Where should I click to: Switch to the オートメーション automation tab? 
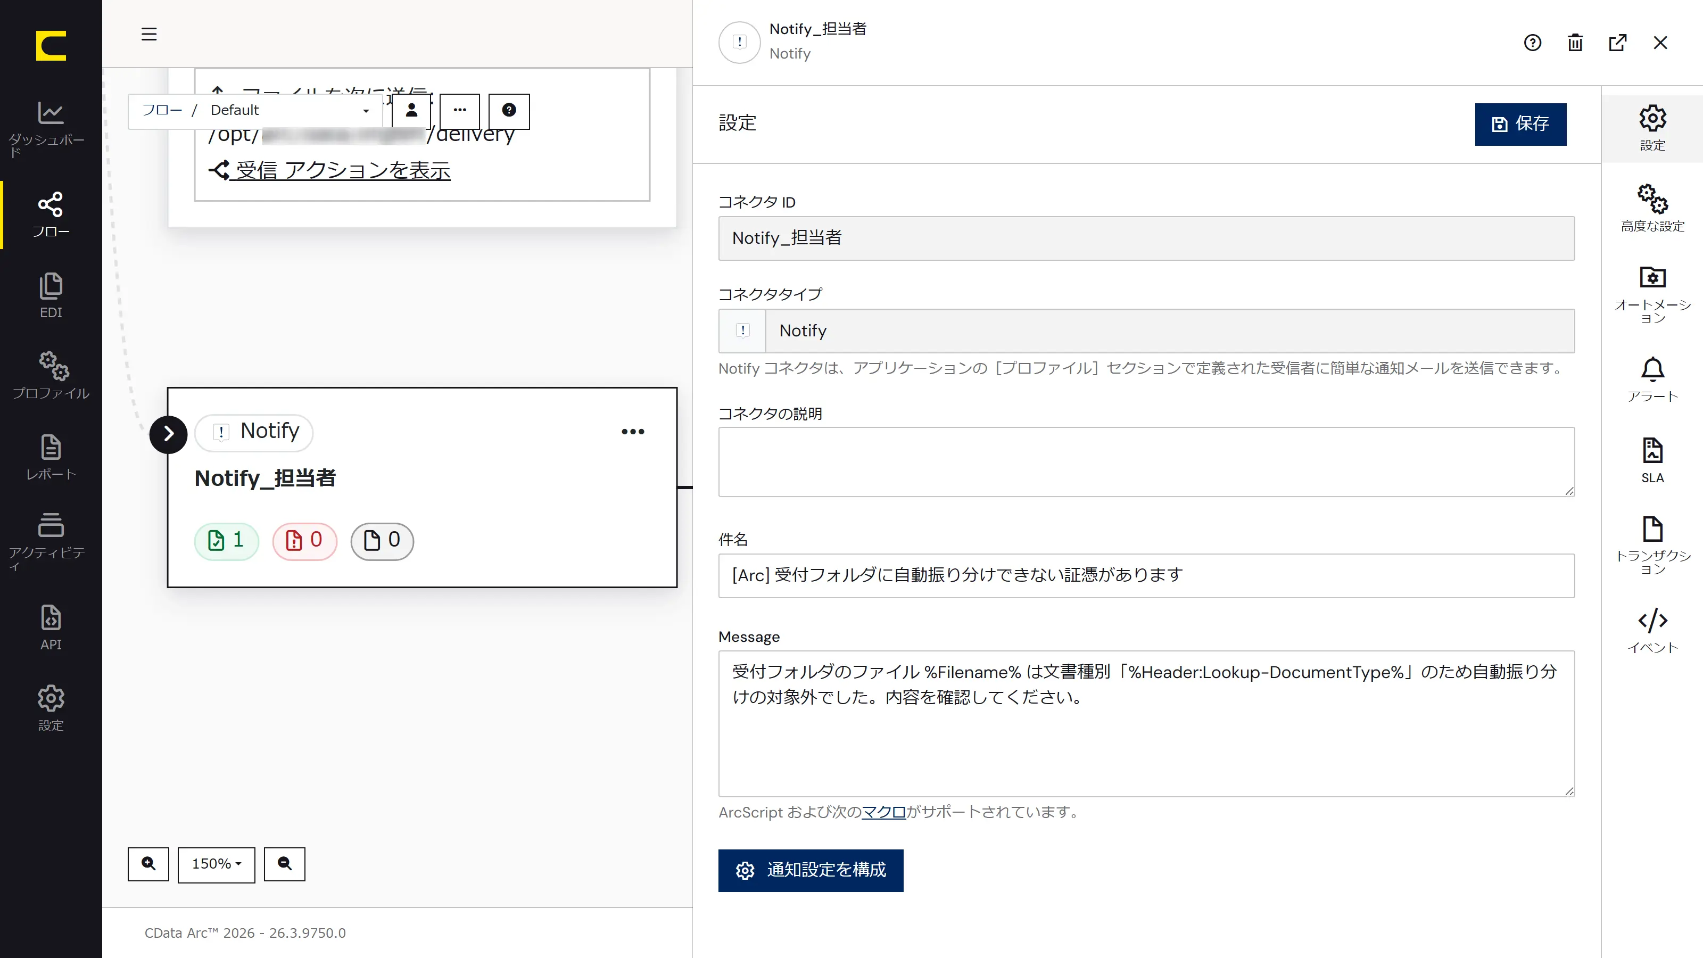click(1652, 294)
